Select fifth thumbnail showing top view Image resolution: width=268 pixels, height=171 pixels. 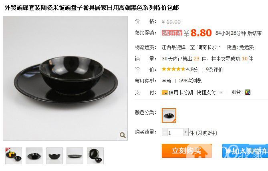coord(95,156)
